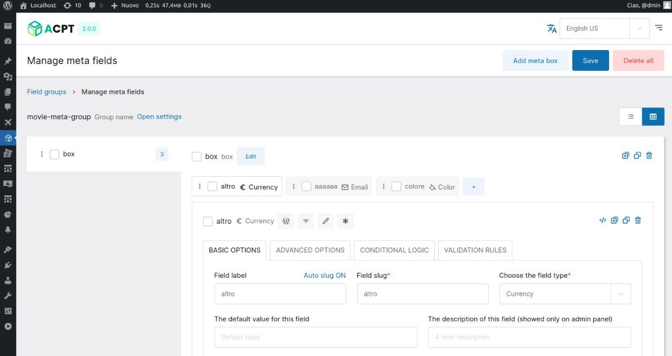Open the CONDITIONAL LOGIC tab
This screenshot has width=672, height=356.
coord(394,250)
